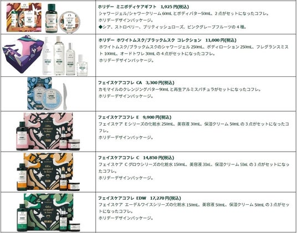Click the カモマイルのクレンジングバター90mL description text

[180, 90]
